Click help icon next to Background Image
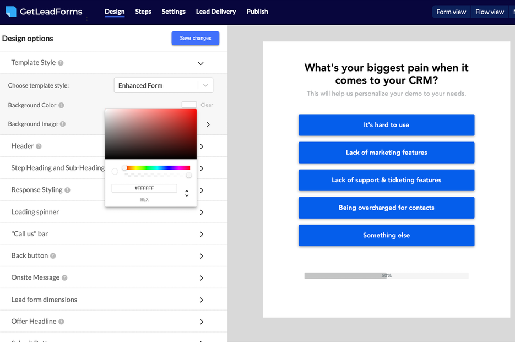The width and height of the screenshot is (515, 343). pos(63,124)
